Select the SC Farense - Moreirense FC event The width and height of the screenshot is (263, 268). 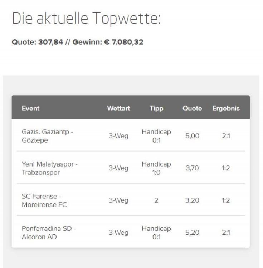(x=44, y=200)
